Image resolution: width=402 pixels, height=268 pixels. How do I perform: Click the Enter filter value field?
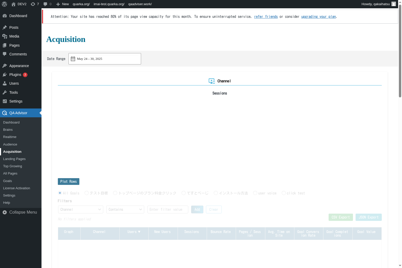(x=168, y=209)
